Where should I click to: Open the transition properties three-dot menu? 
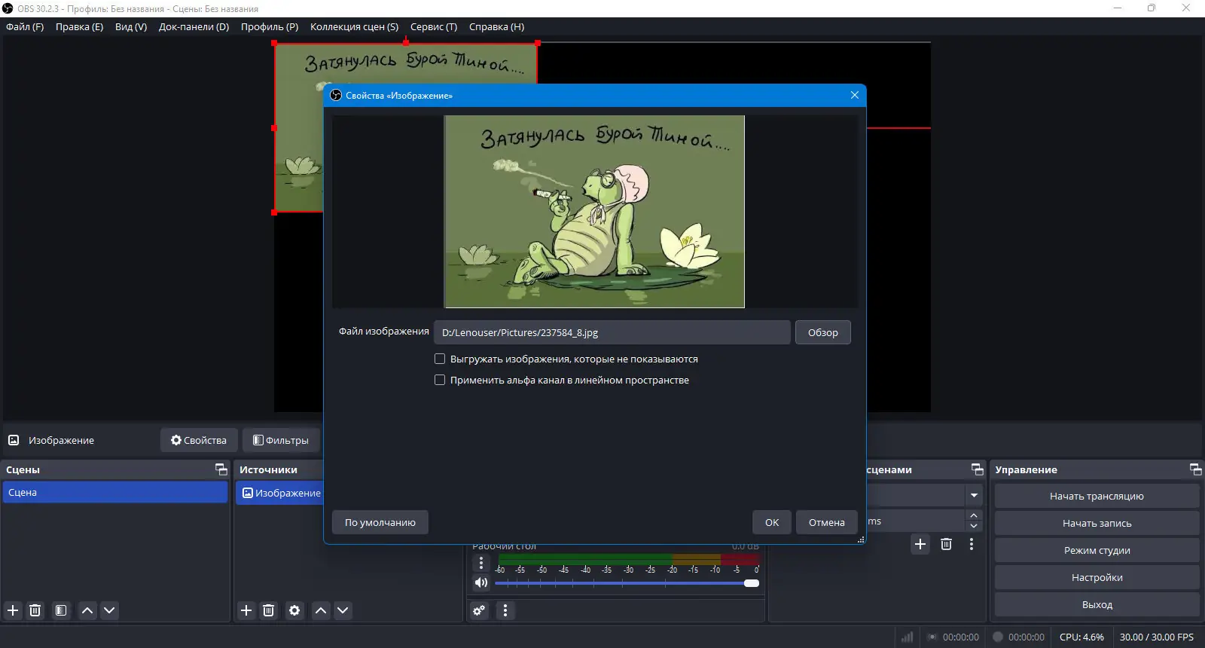[972, 544]
